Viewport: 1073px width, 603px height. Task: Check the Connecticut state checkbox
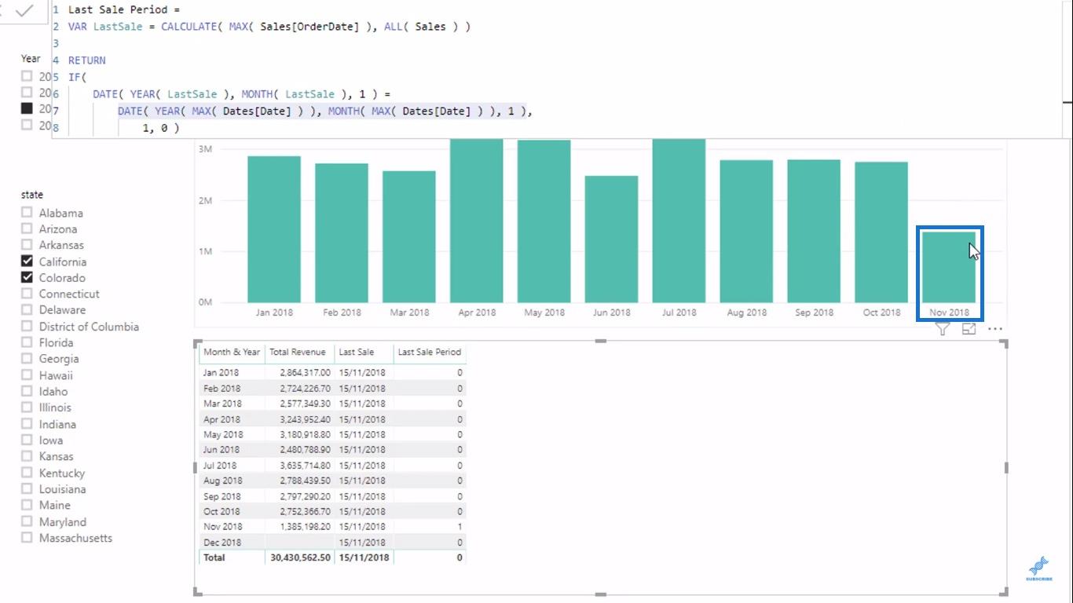tap(27, 293)
